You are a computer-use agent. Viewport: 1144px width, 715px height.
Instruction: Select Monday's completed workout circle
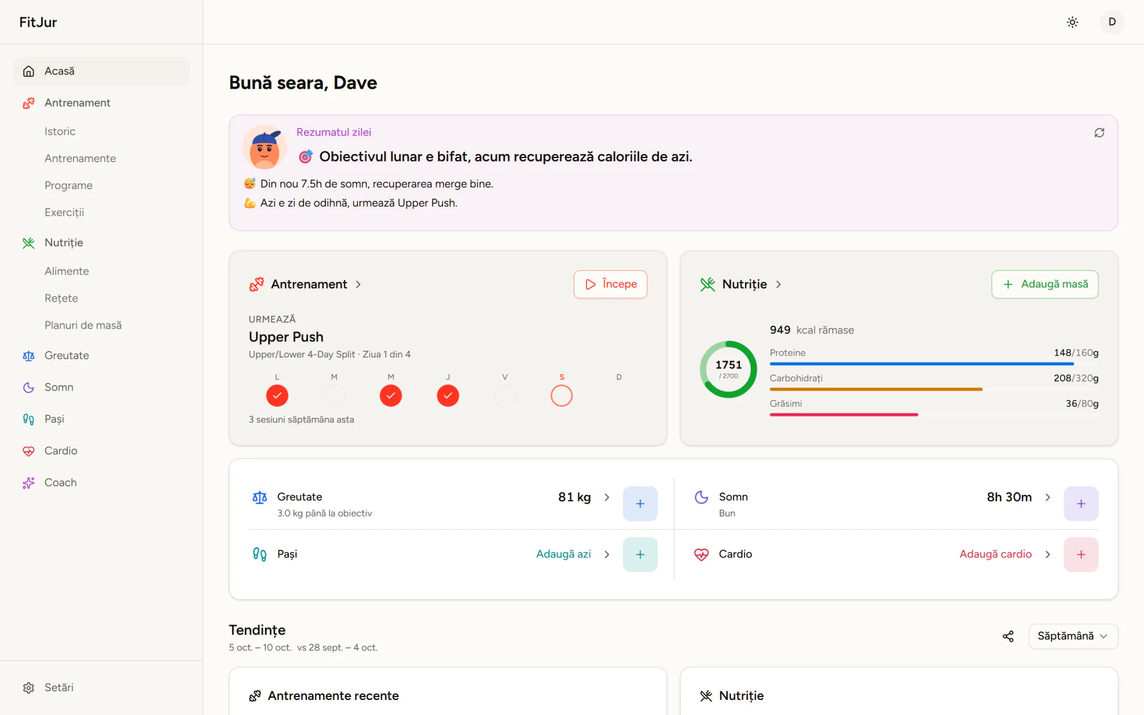(277, 395)
